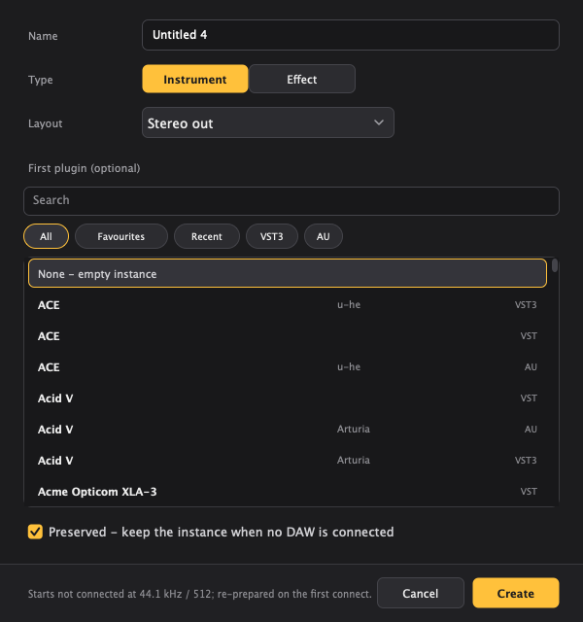Open the Layout dropdown showing Stereo out
The width and height of the screenshot is (583, 622).
click(x=268, y=122)
